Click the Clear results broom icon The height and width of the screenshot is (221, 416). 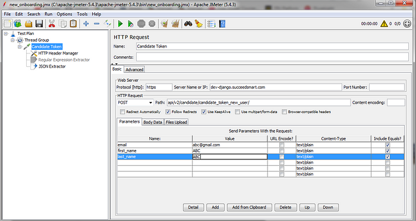click(x=165, y=24)
